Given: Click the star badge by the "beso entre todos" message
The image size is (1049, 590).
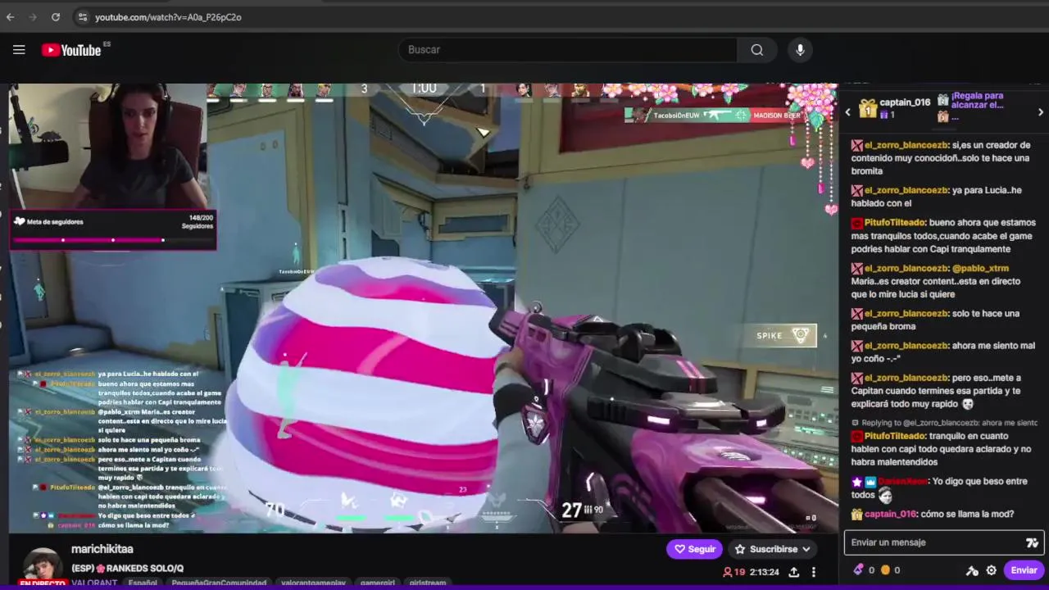Looking at the screenshot, I should tap(856, 482).
